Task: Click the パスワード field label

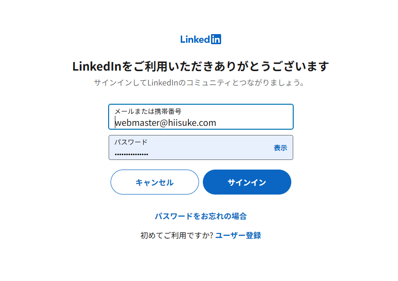Action: tap(131, 142)
